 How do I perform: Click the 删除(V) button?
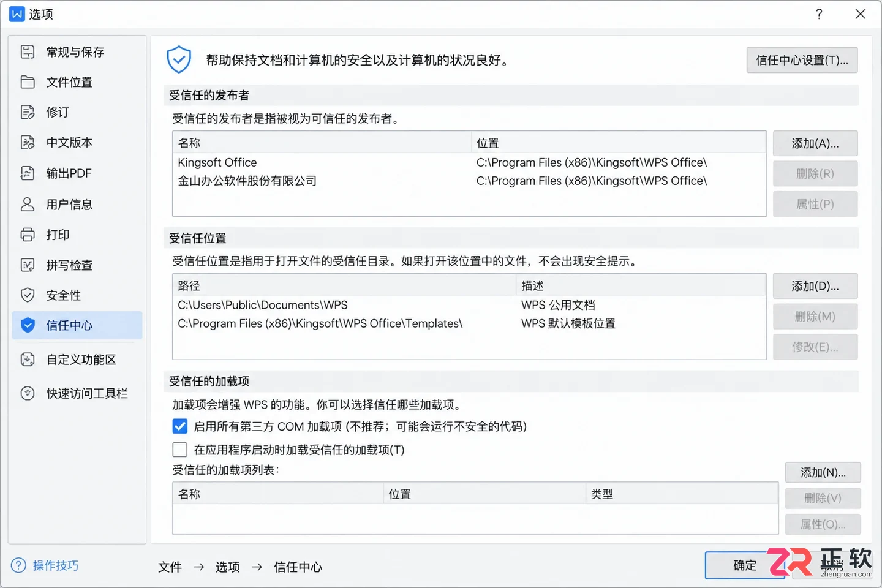823,498
